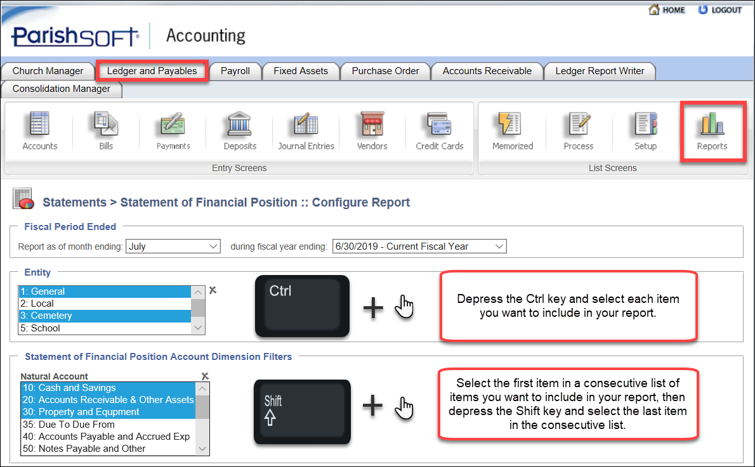Select '35: Due To Due From'

pos(108,424)
